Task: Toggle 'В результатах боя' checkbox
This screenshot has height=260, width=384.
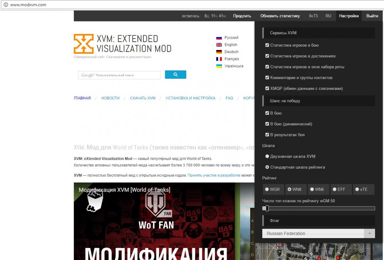Action: click(267, 135)
